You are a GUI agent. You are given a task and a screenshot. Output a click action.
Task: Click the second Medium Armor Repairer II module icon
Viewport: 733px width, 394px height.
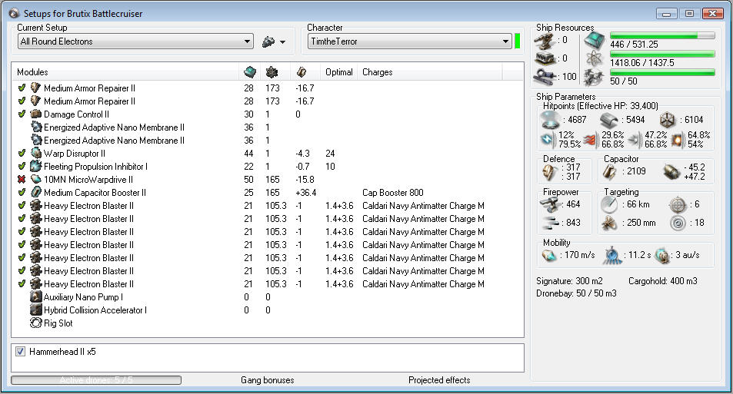[36, 101]
